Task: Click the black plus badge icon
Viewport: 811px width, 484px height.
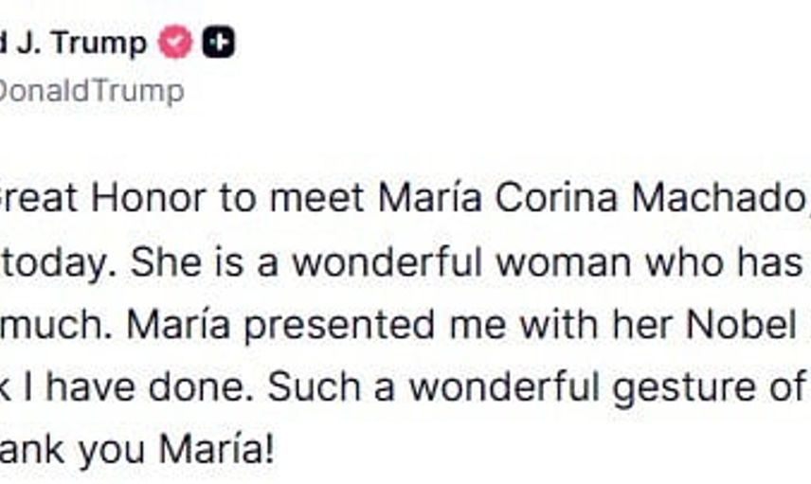Action: (x=219, y=43)
